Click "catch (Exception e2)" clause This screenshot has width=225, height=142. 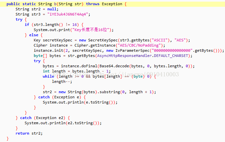42,118
